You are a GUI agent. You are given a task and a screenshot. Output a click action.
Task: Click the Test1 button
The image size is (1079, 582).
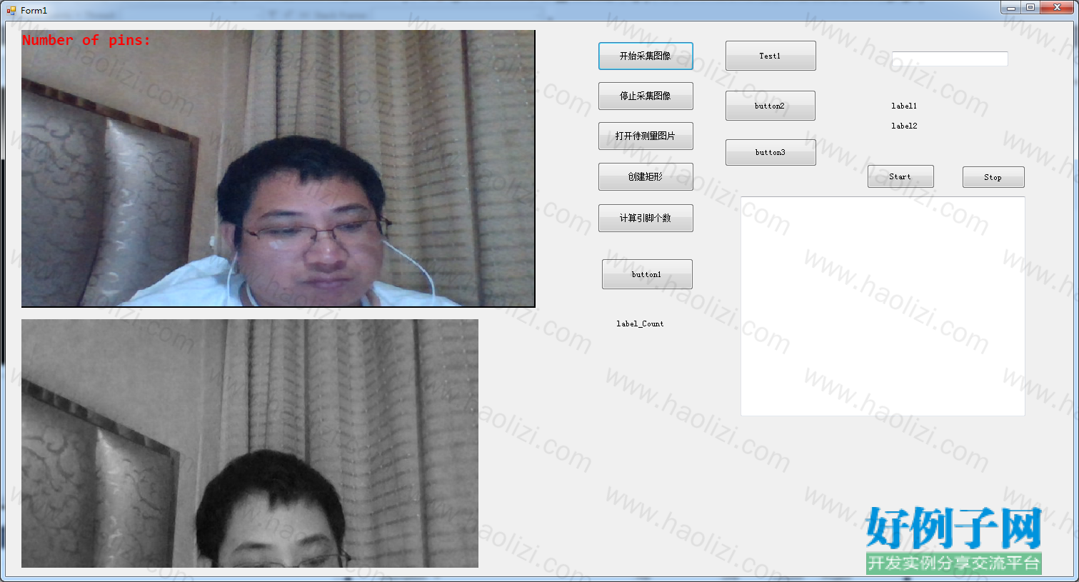(x=771, y=56)
